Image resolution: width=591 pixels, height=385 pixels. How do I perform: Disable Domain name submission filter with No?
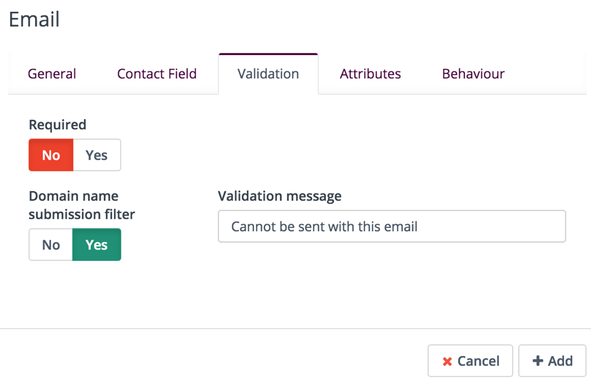pyautogui.click(x=51, y=245)
